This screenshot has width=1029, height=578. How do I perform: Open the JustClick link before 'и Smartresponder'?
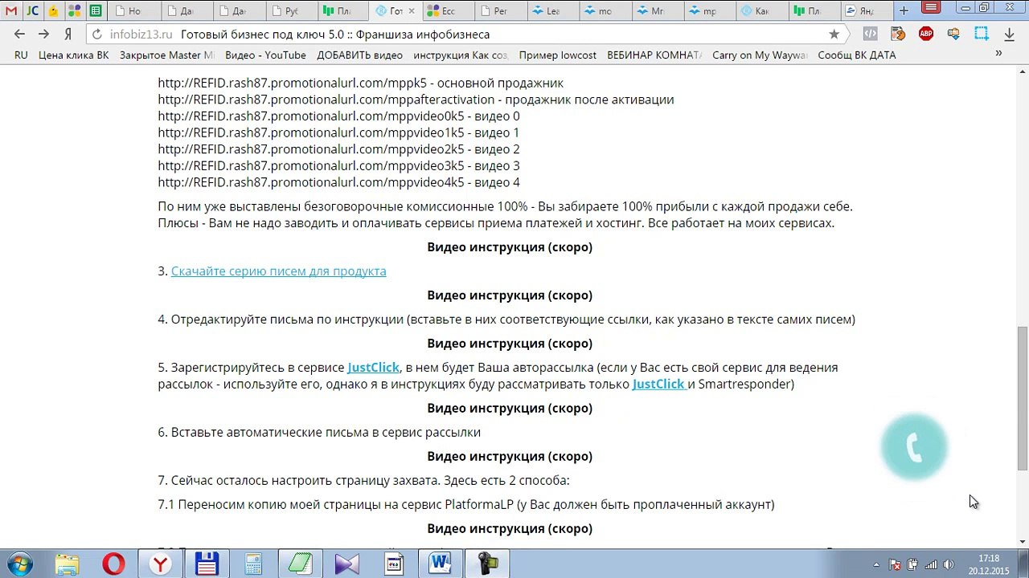pyautogui.click(x=658, y=384)
